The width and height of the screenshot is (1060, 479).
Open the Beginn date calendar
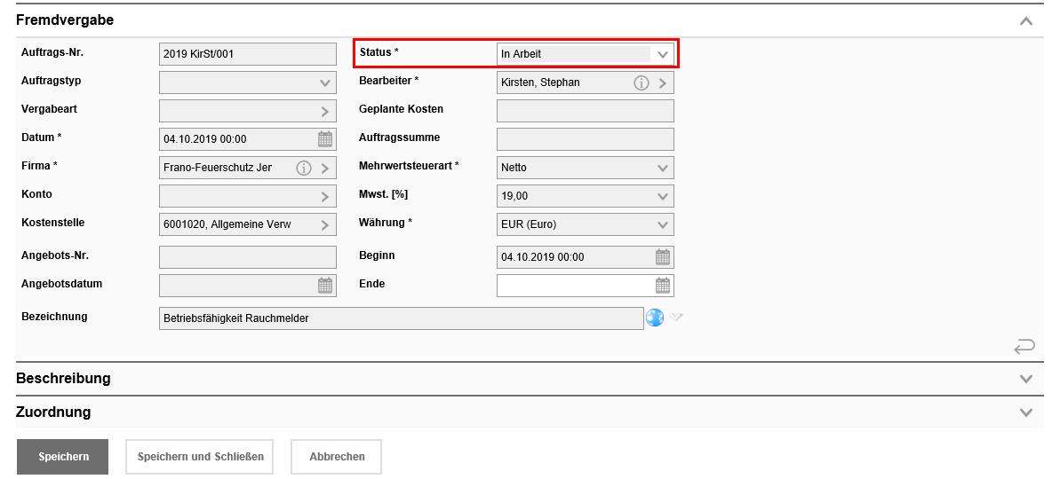point(663,257)
